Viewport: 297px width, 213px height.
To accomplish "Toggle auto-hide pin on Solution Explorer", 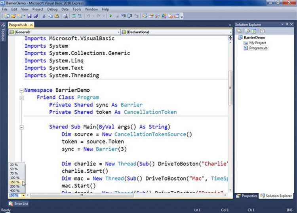I will tap(287, 25).
